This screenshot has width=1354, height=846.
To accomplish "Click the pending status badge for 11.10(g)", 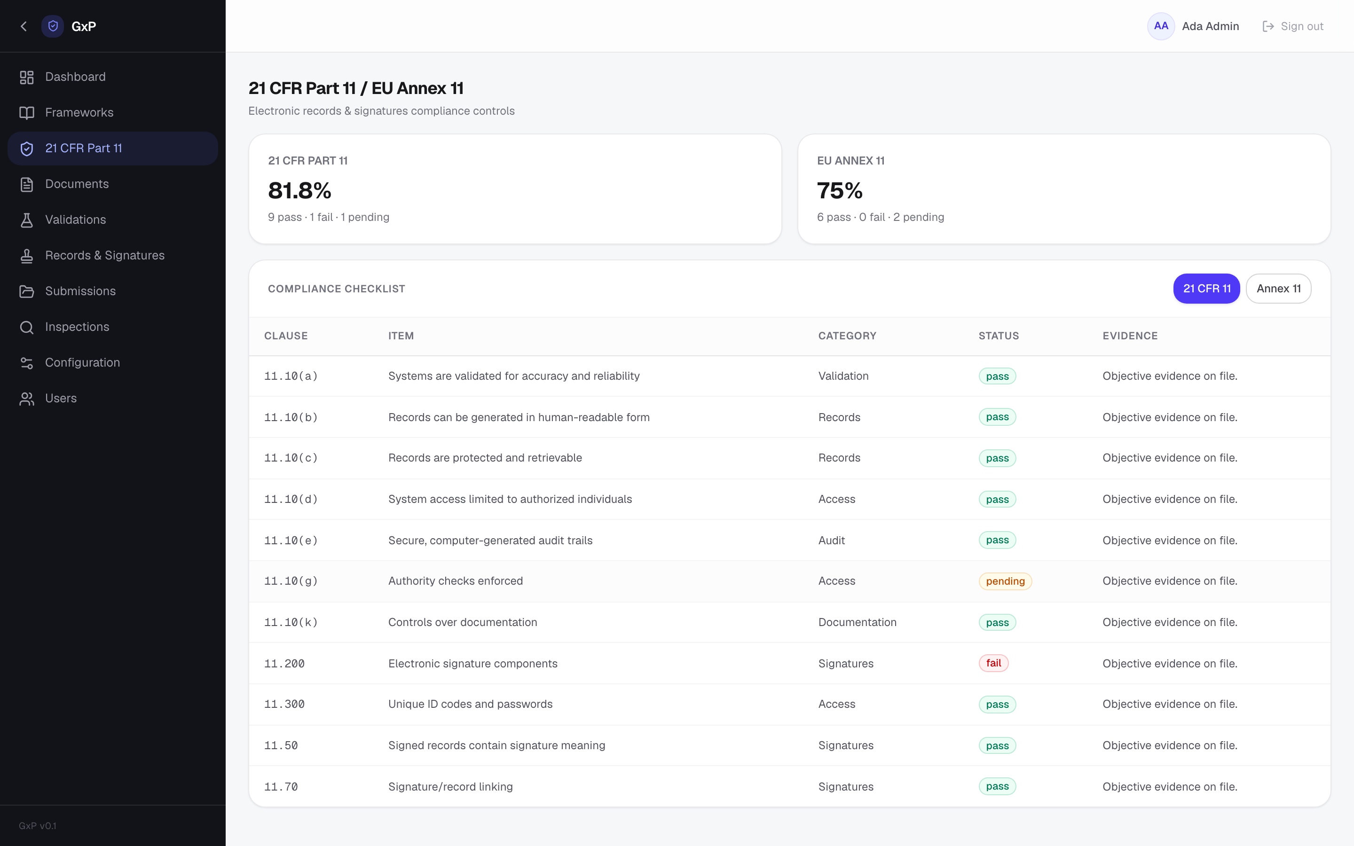I will pyautogui.click(x=1005, y=581).
